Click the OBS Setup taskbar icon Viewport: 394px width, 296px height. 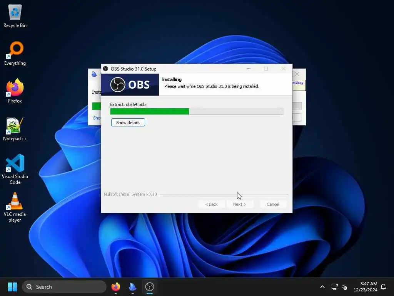[150, 287]
